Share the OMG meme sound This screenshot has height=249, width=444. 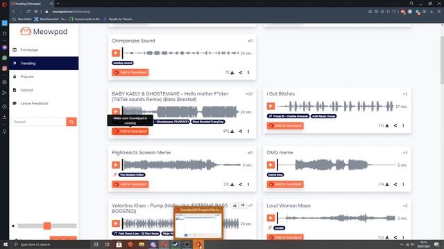point(395,185)
